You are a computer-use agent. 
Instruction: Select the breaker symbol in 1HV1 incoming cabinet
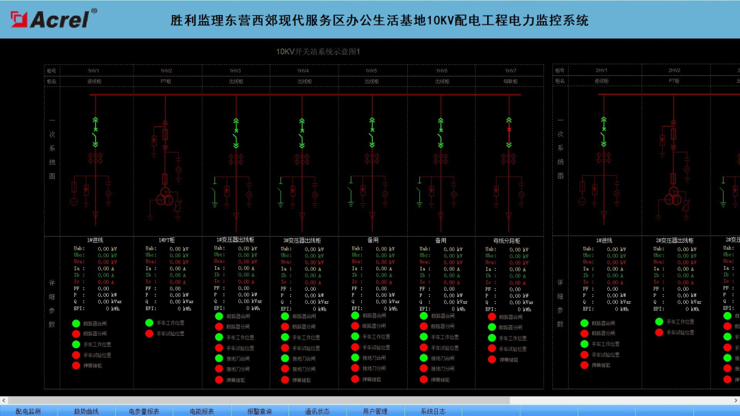[x=95, y=131]
